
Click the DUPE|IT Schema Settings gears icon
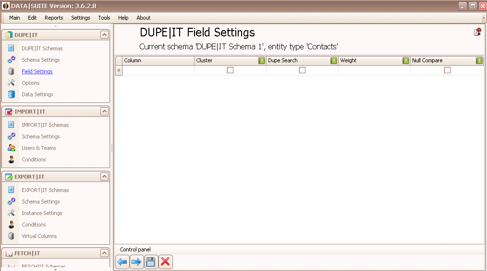tap(11, 59)
